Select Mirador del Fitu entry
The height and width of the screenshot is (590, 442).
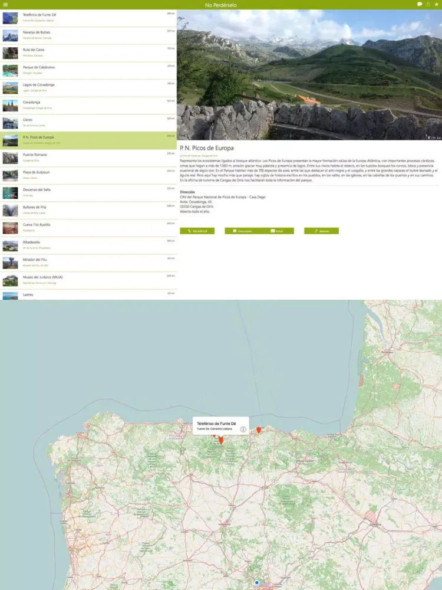click(x=88, y=263)
